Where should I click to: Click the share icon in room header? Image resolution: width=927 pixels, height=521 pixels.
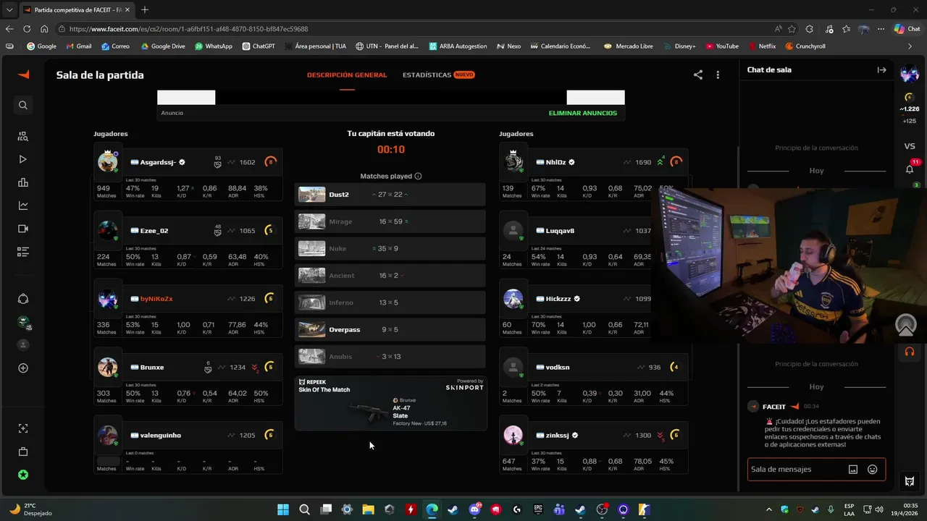pos(698,75)
